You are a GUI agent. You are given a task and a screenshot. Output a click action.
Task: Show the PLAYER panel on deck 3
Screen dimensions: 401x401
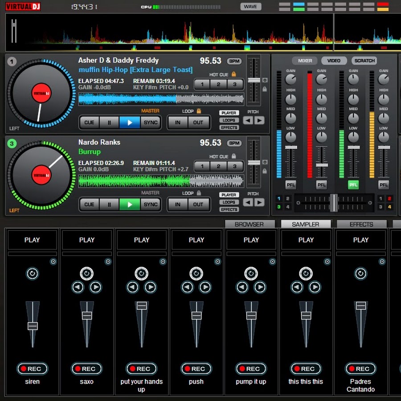click(229, 195)
